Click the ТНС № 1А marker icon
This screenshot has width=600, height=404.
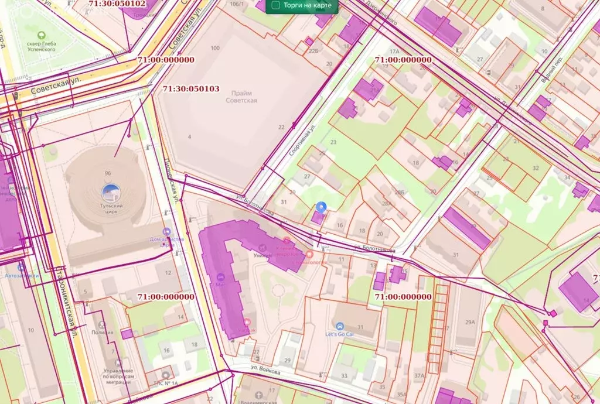click(166, 375)
